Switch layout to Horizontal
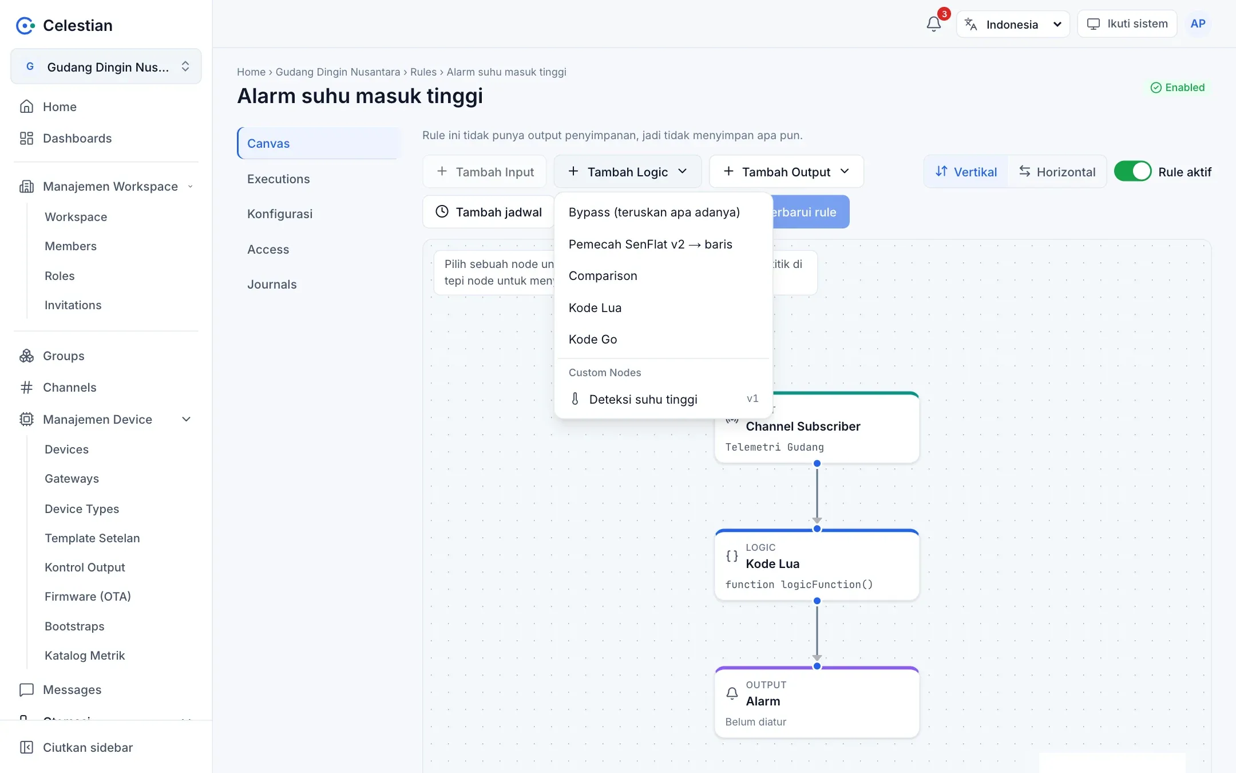The width and height of the screenshot is (1236, 773). [x=1057, y=171]
